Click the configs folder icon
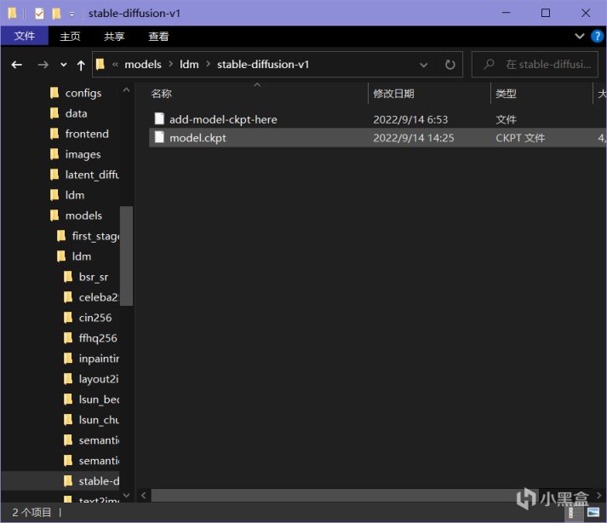Image resolution: width=607 pixels, height=523 pixels. click(54, 93)
